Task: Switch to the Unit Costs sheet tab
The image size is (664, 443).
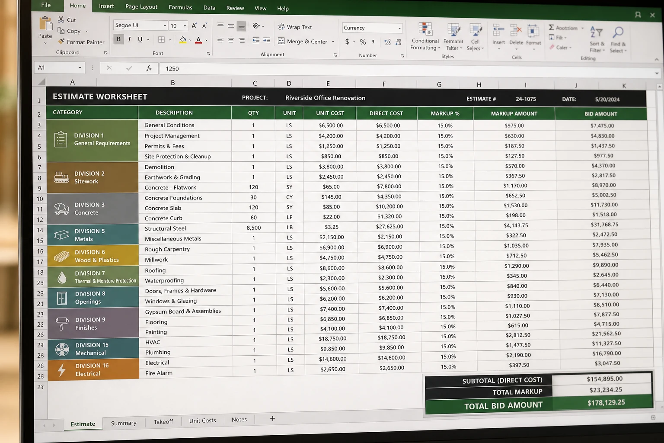Action: click(202, 421)
